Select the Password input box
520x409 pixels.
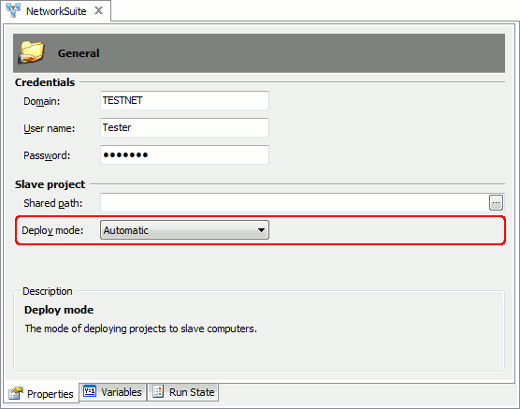pyautogui.click(x=184, y=155)
